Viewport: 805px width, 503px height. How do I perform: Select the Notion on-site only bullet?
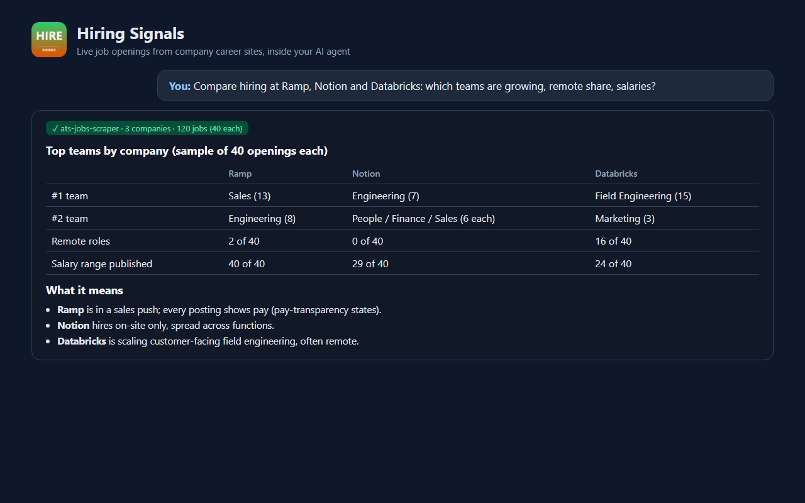(166, 326)
